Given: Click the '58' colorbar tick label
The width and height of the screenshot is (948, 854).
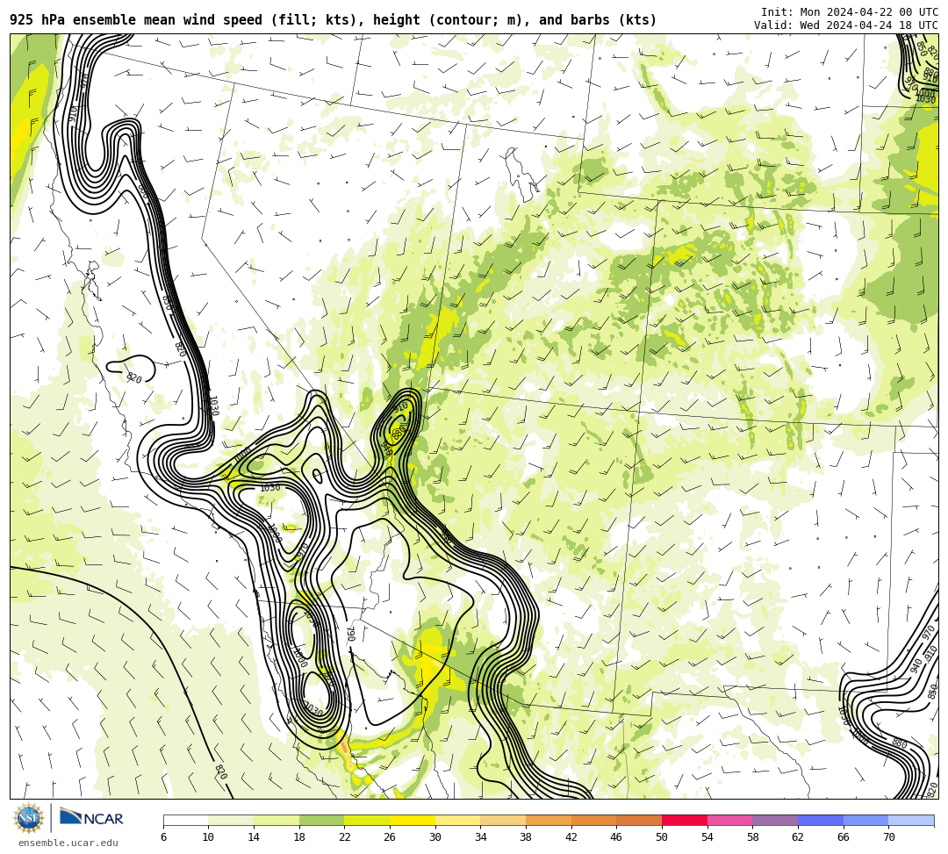Looking at the screenshot, I should pyautogui.click(x=753, y=837).
